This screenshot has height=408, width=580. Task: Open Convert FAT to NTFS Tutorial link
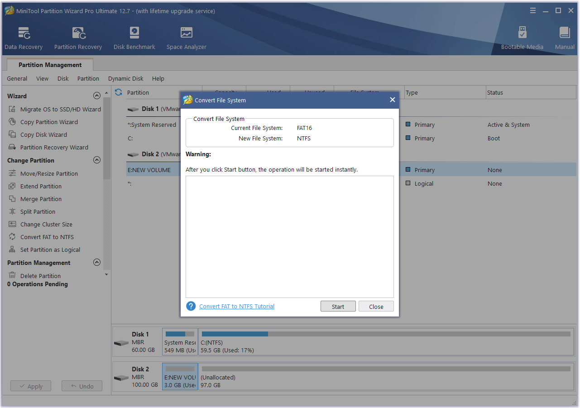point(237,307)
